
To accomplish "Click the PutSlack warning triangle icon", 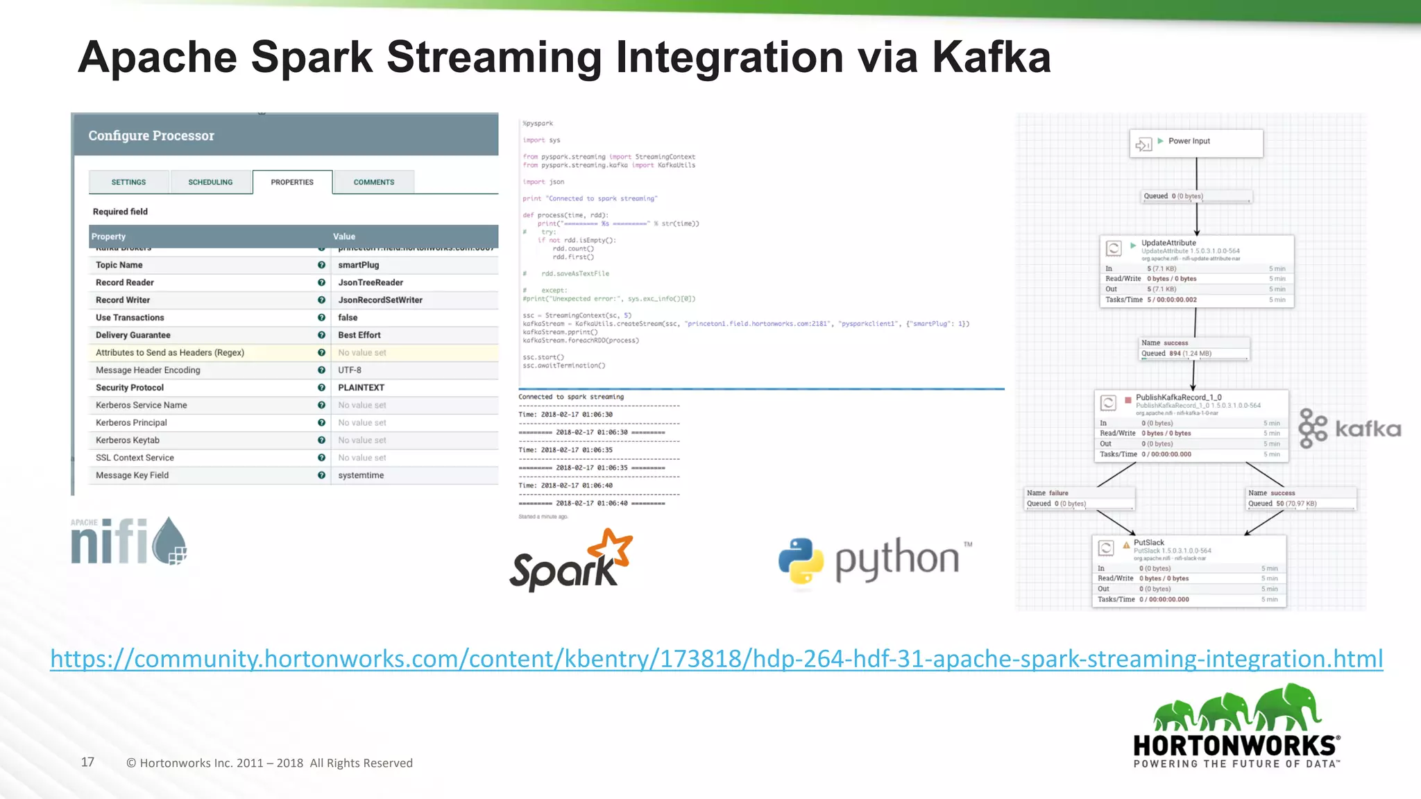I will (x=1126, y=545).
